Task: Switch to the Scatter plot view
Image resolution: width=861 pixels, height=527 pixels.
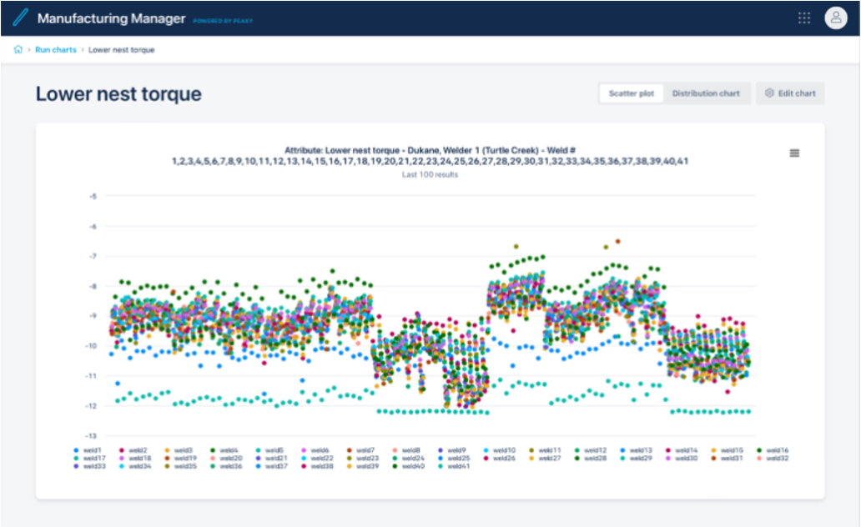Action: [x=631, y=93]
